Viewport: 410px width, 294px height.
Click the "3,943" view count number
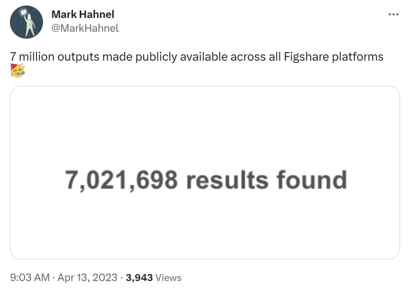139,278
